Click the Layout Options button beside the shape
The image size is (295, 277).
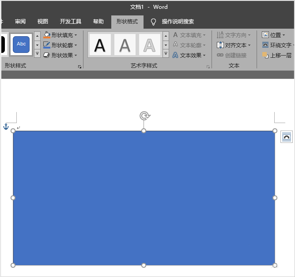(286, 137)
